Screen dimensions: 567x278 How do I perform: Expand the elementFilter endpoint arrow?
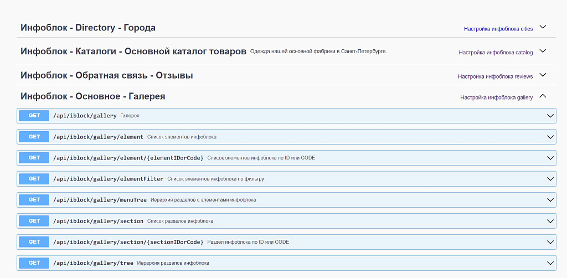pyautogui.click(x=550, y=179)
